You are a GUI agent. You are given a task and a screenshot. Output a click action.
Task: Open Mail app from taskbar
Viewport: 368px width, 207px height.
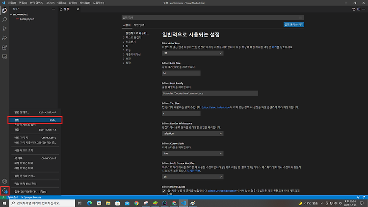[x=127, y=203]
